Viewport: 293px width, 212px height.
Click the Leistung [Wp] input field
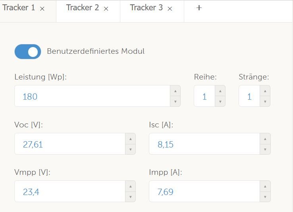(x=92, y=96)
